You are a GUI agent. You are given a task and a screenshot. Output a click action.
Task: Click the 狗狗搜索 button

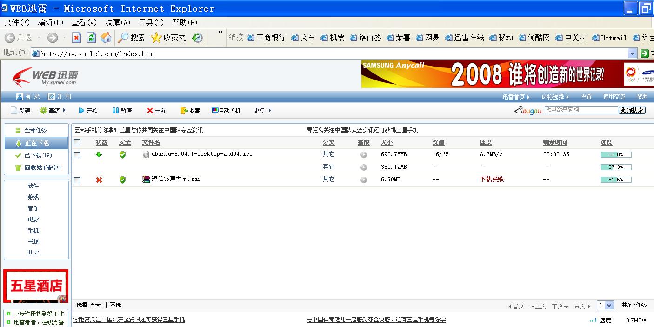pos(632,110)
